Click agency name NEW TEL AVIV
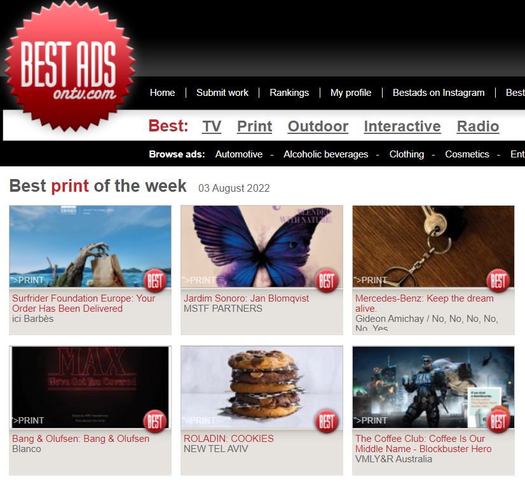The width and height of the screenshot is (525, 487). click(216, 449)
